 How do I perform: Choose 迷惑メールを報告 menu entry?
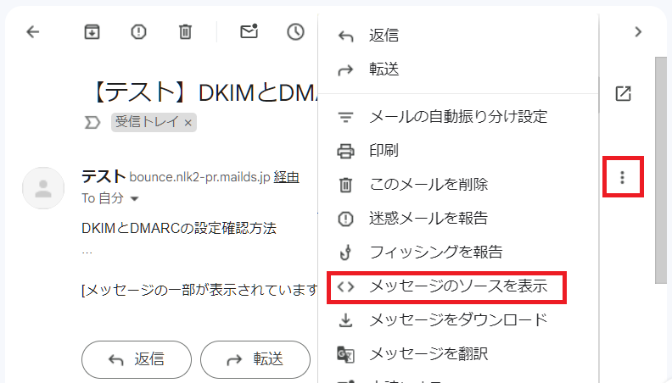tap(458, 219)
